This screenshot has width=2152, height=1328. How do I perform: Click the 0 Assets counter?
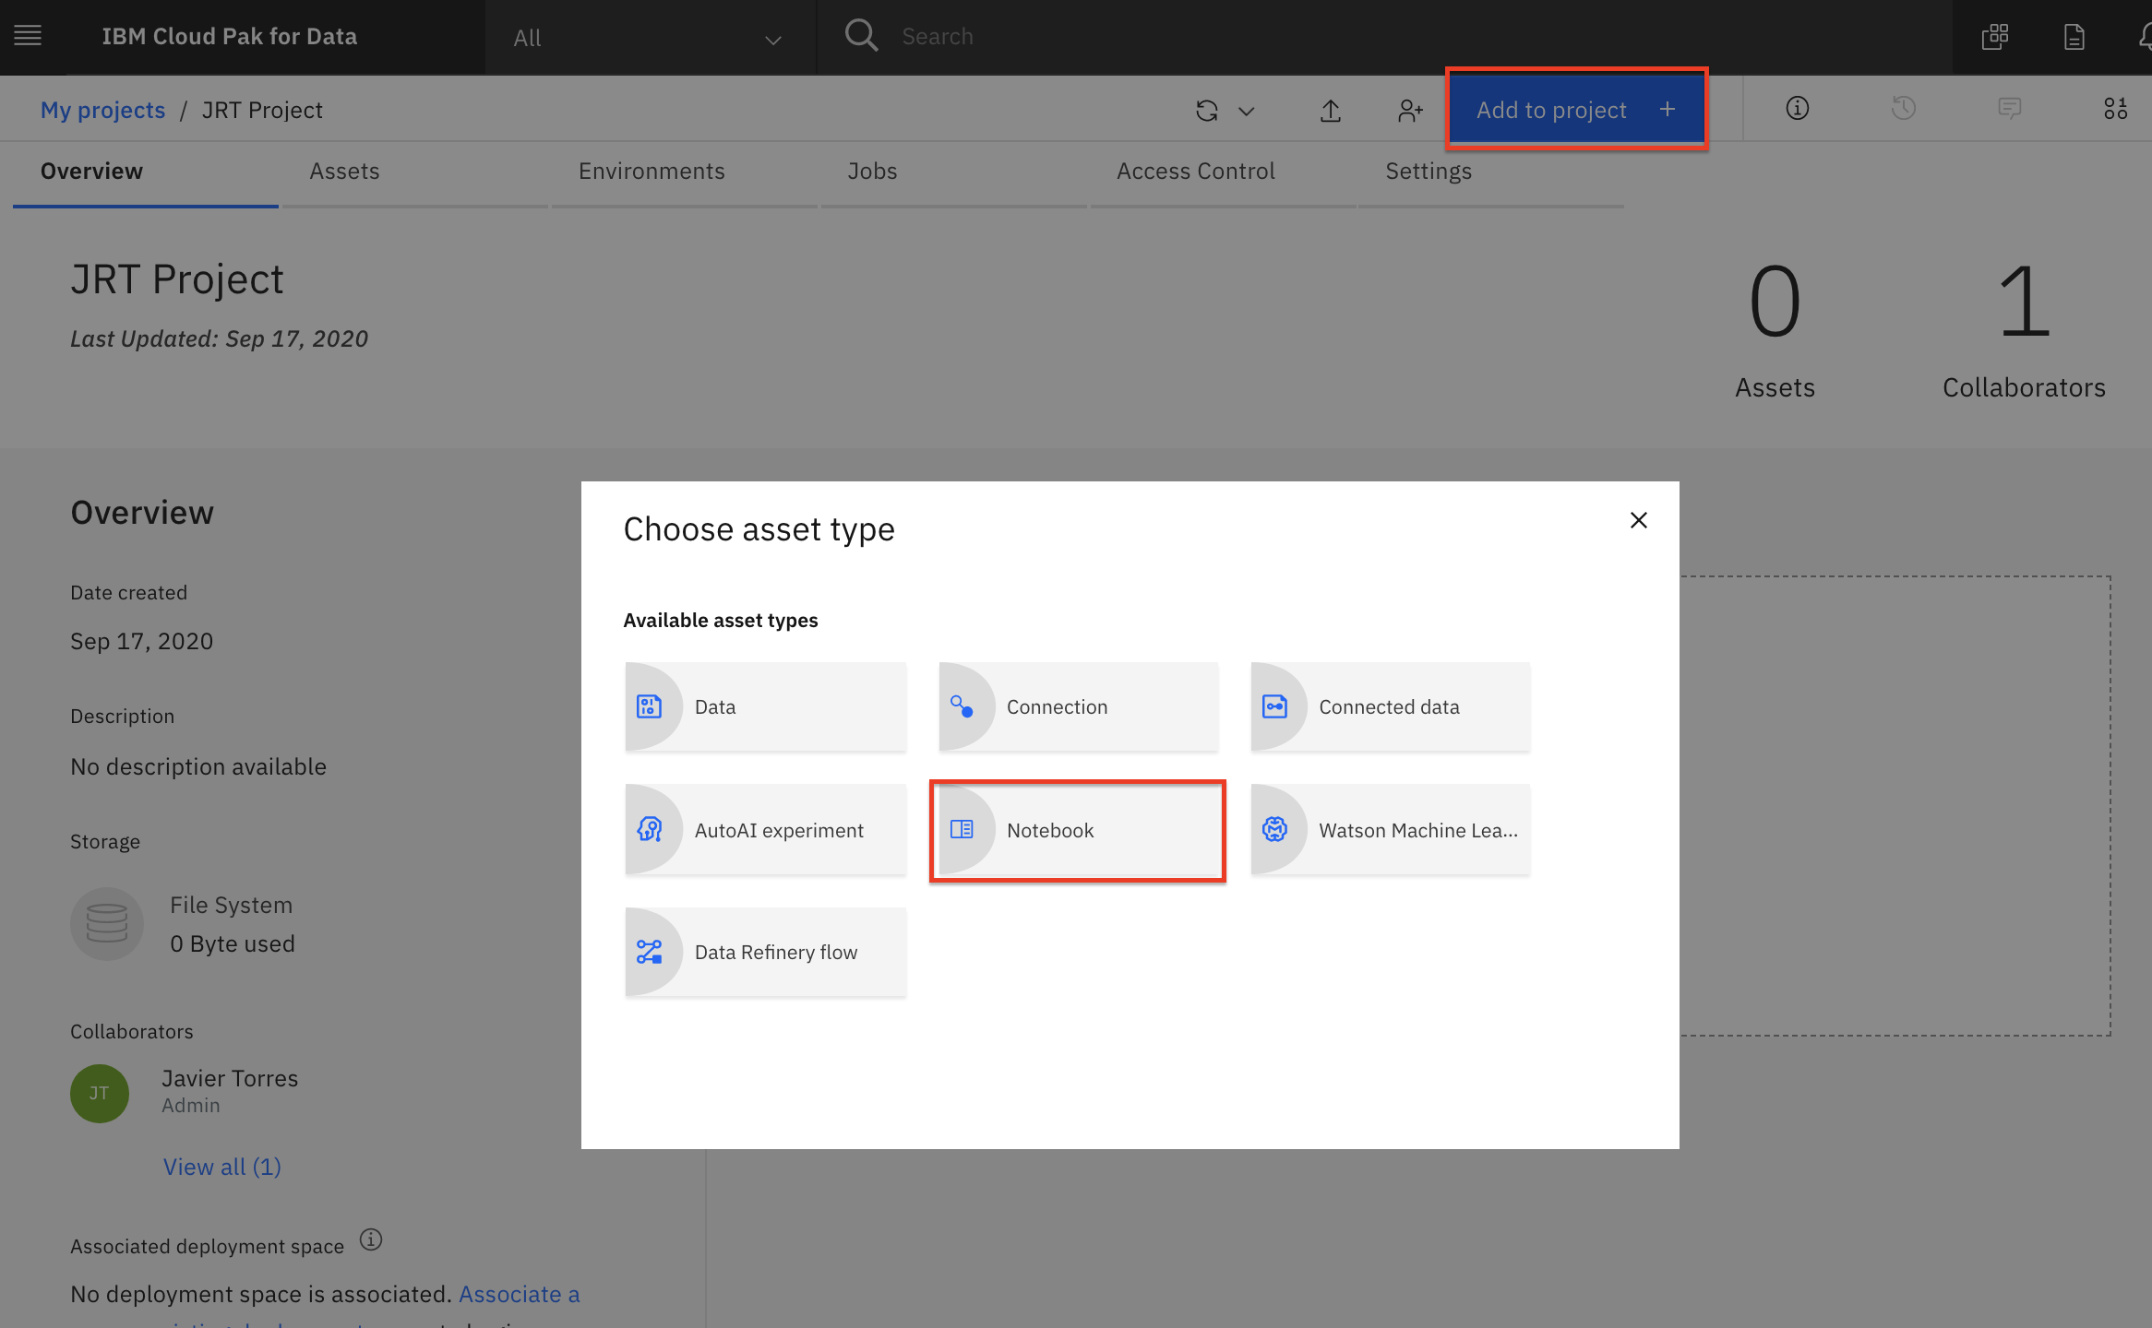tap(1775, 328)
